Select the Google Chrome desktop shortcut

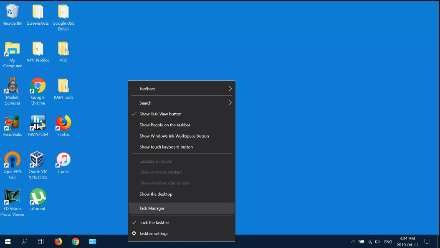tap(38, 92)
